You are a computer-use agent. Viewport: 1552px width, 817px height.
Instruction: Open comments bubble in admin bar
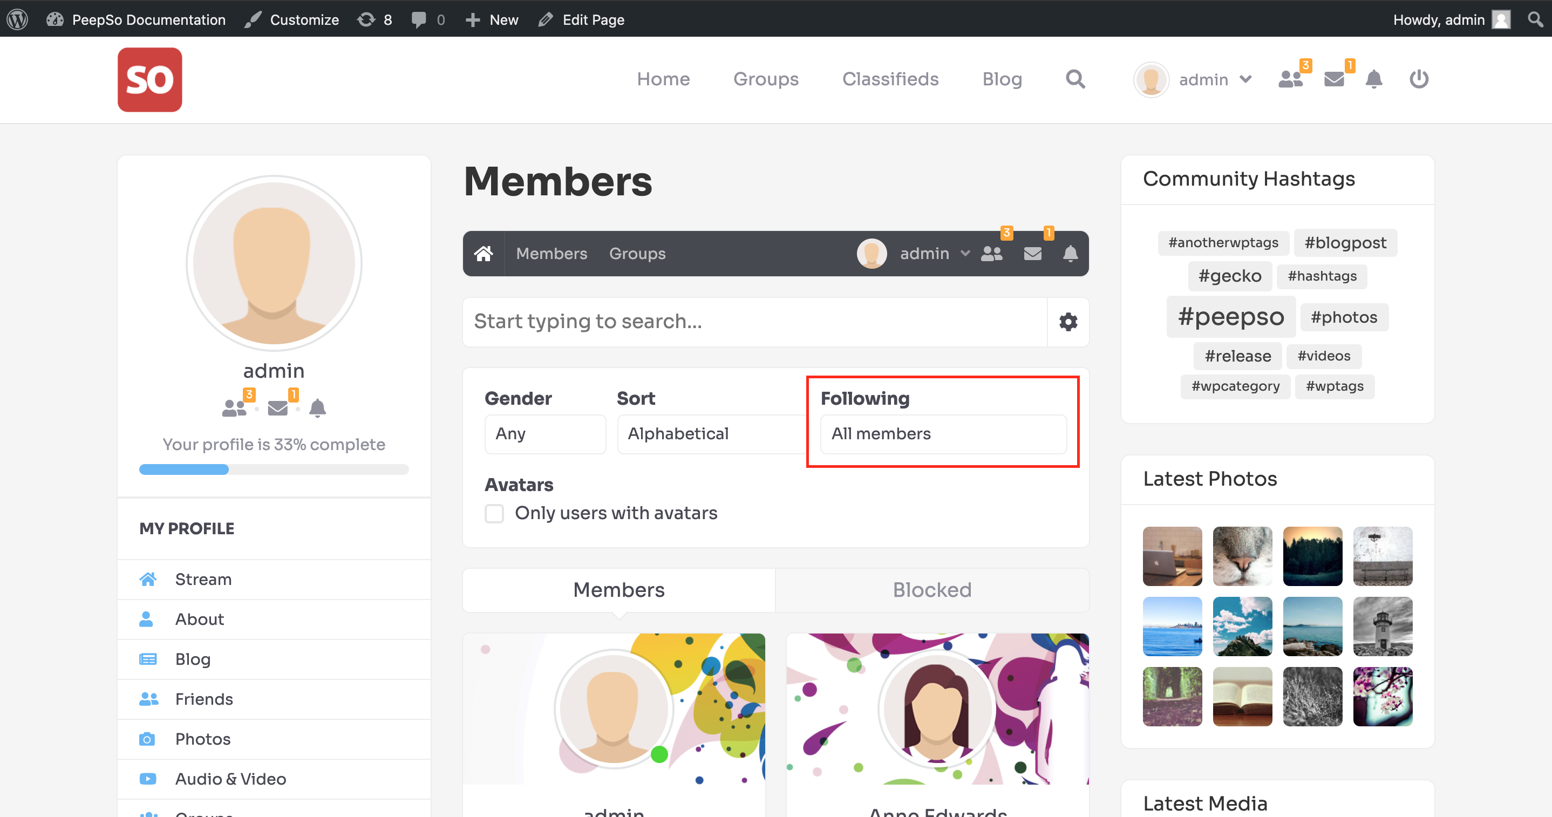pos(428,19)
